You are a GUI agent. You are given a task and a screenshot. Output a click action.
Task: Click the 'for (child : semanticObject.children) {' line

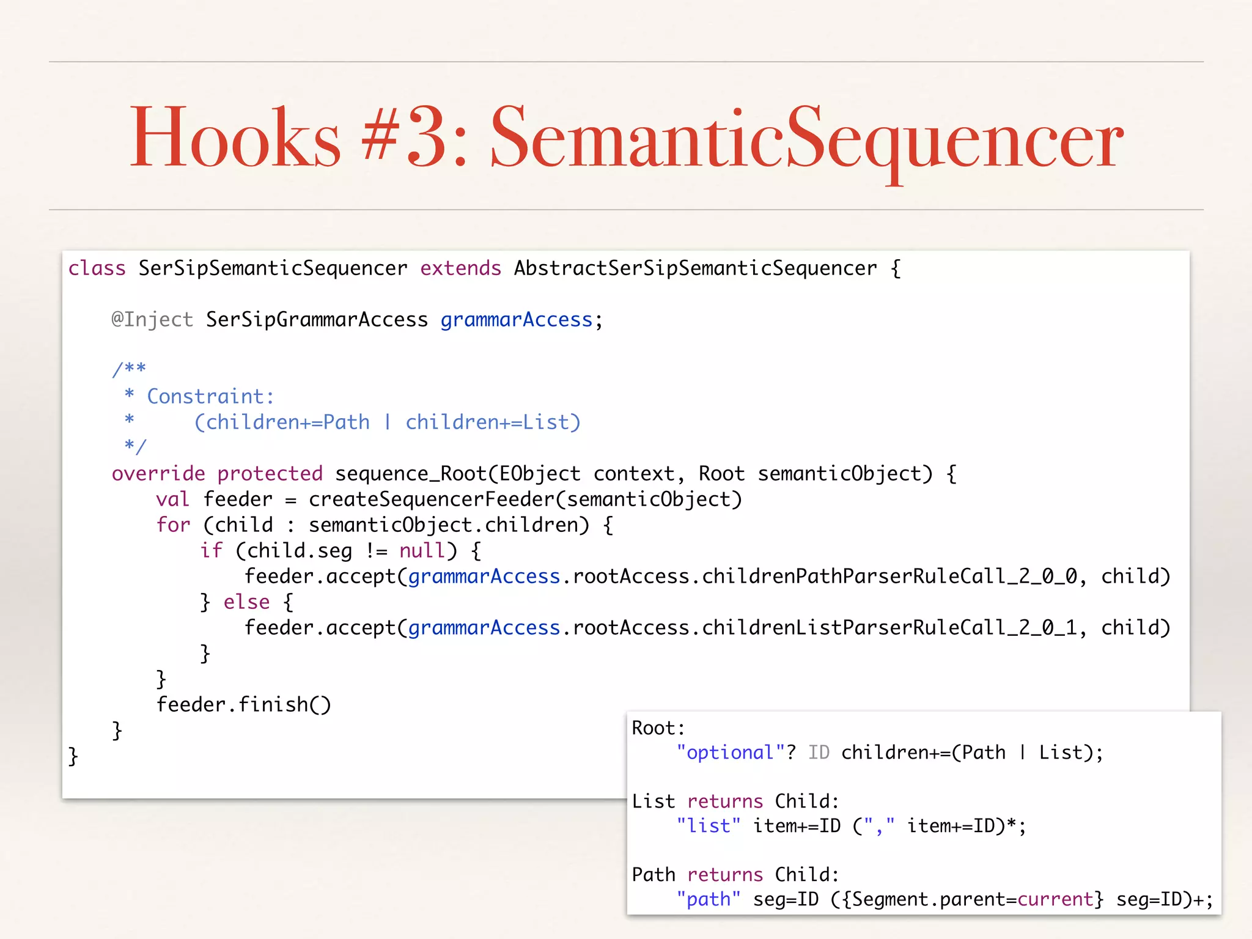[x=385, y=525]
